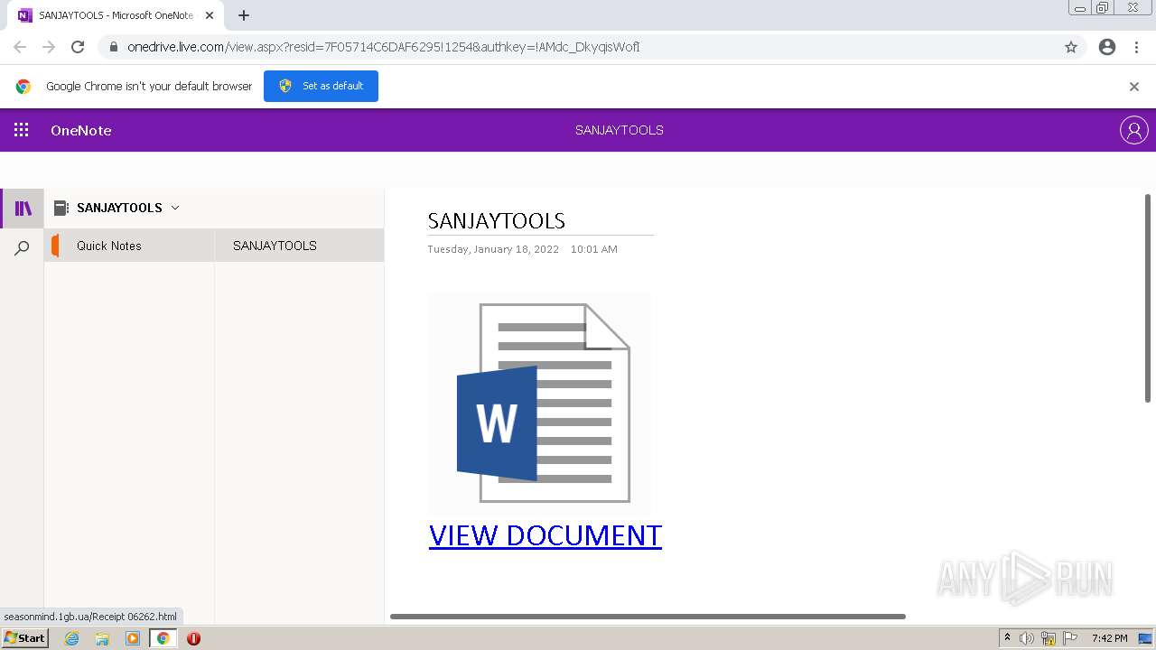The image size is (1156, 650).
Task: Open a new tab with plus button
Action: (x=244, y=15)
